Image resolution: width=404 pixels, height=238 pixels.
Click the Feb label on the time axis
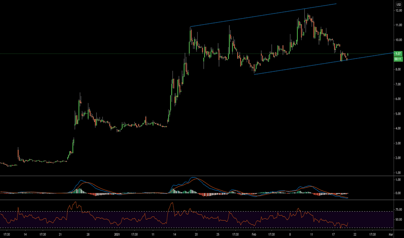254,235
